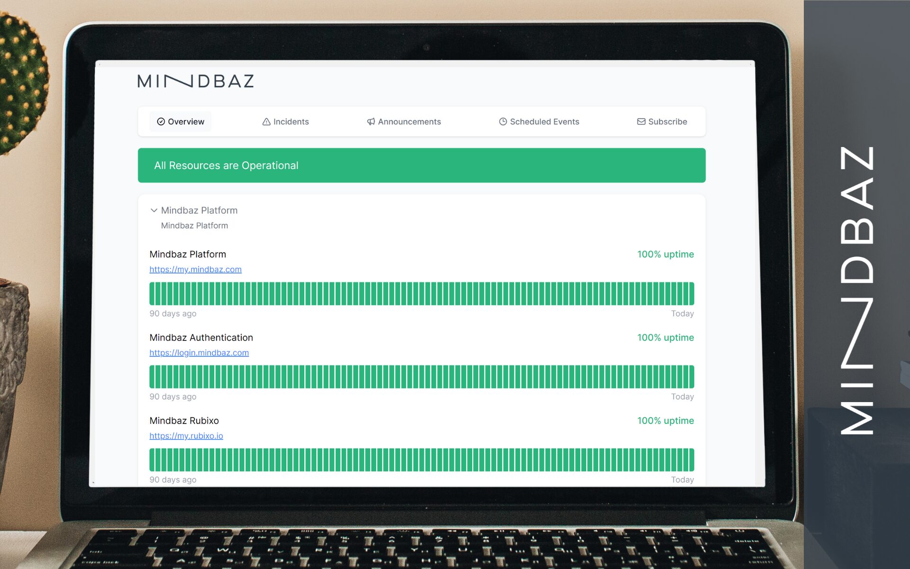
Task: Click '90 days ago' under Mindbaz Platform bar
Action: pos(173,313)
